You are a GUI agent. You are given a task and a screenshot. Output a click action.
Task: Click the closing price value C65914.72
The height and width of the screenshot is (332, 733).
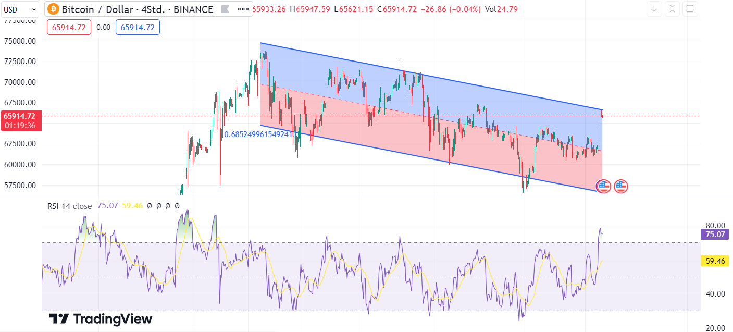click(x=396, y=9)
